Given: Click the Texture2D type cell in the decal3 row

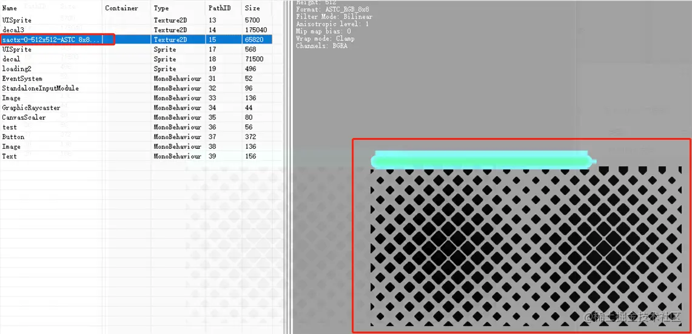Looking at the screenshot, I should (170, 30).
